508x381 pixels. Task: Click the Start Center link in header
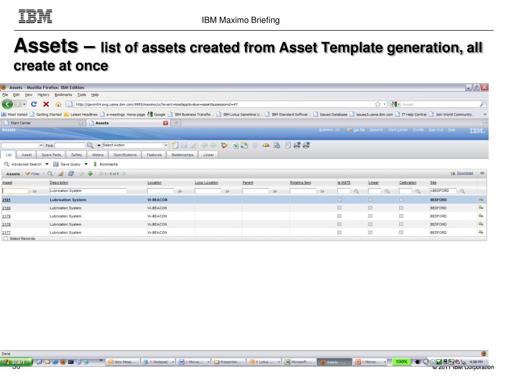[398, 129]
